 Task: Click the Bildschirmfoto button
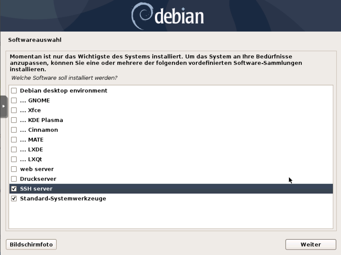pyautogui.click(x=31, y=244)
